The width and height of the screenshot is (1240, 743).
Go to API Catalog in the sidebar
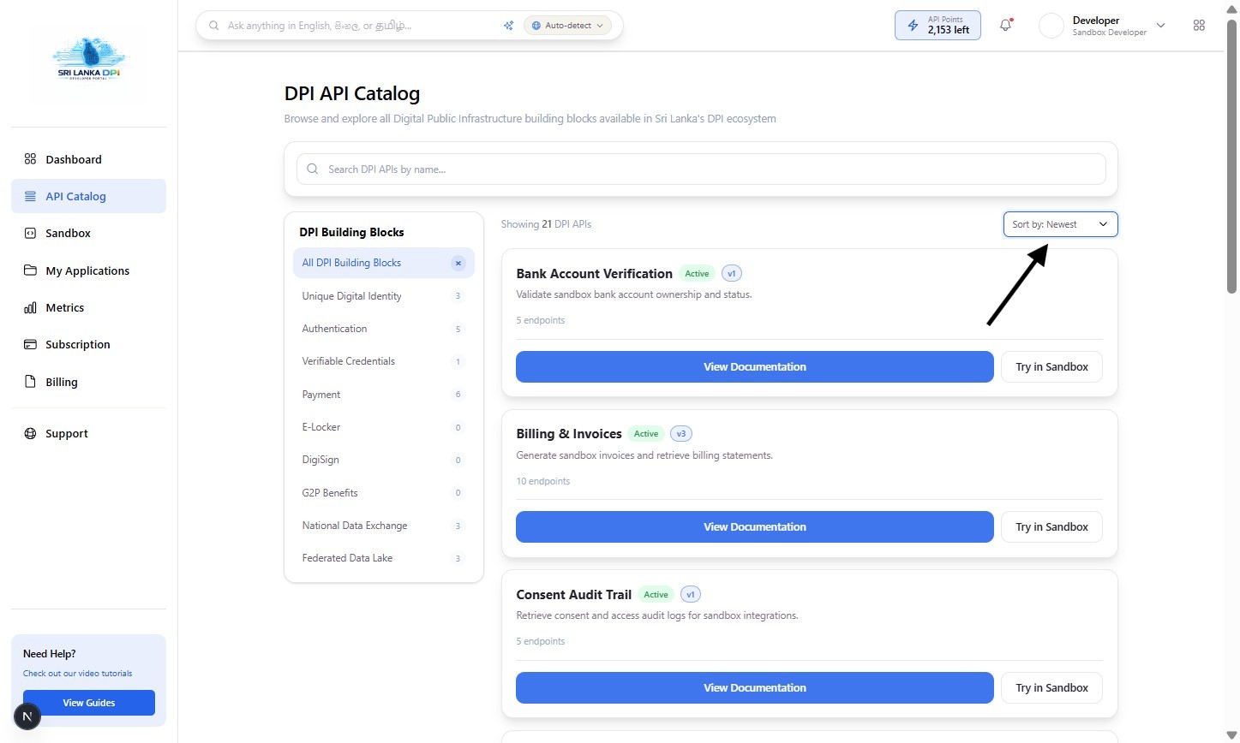88,196
